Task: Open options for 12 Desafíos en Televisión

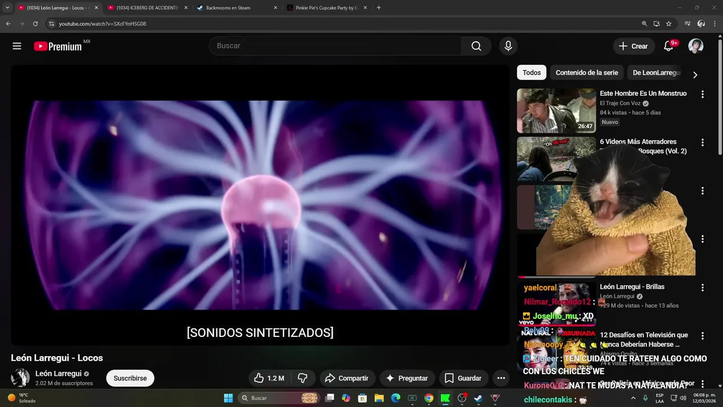Action: tap(703, 336)
